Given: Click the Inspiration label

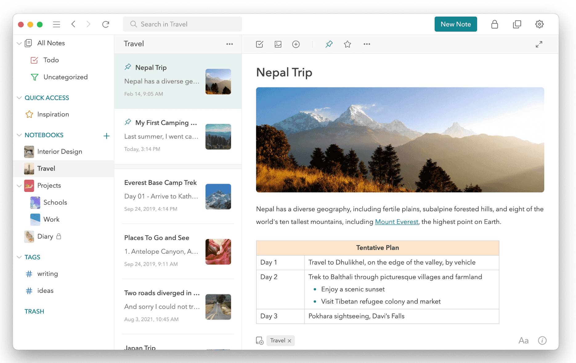Looking at the screenshot, I should (53, 114).
